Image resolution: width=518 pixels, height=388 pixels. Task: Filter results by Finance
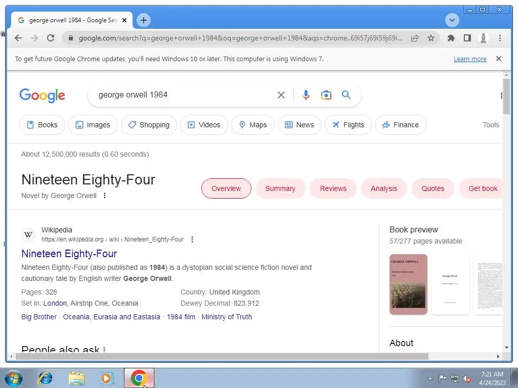(x=401, y=125)
